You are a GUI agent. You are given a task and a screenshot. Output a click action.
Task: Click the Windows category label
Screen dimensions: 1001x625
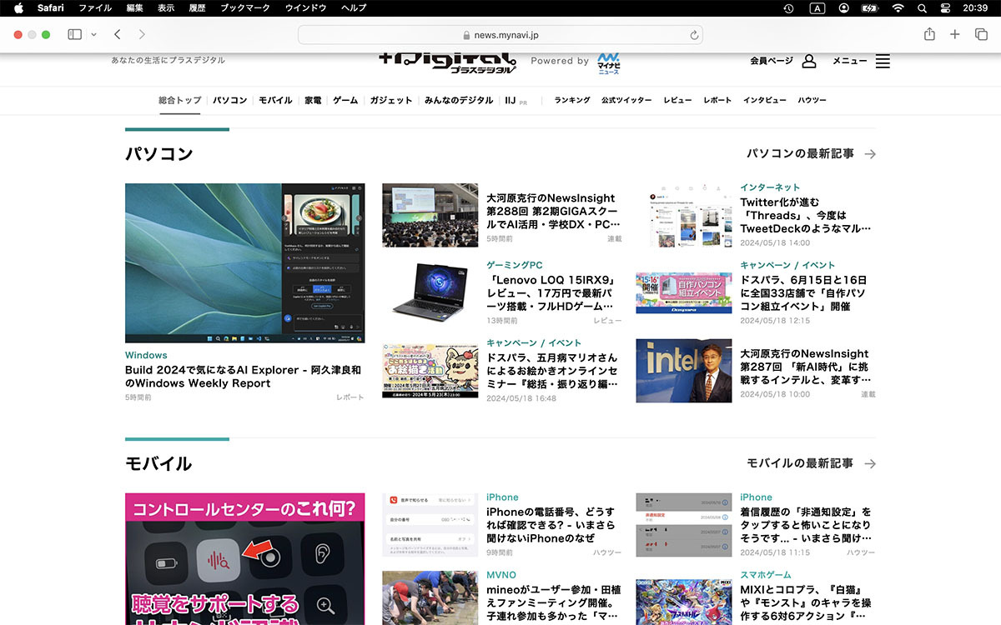(146, 355)
